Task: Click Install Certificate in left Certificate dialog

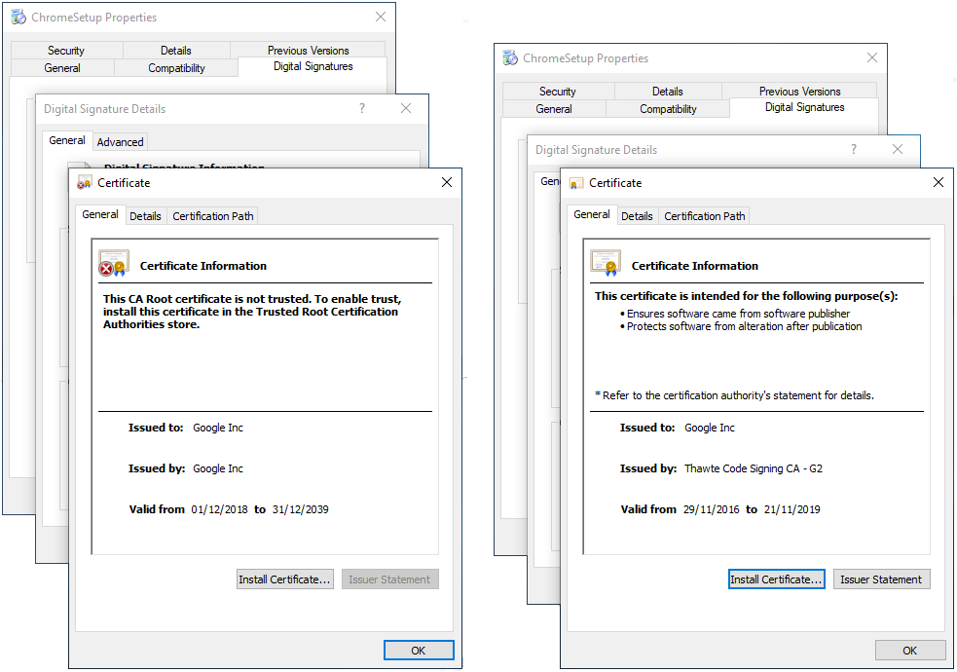Action: pos(285,579)
